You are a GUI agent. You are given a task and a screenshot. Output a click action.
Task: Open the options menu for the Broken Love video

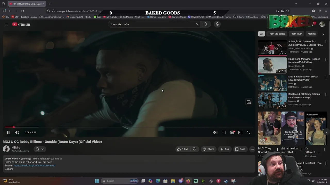pyautogui.click(x=326, y=77)
